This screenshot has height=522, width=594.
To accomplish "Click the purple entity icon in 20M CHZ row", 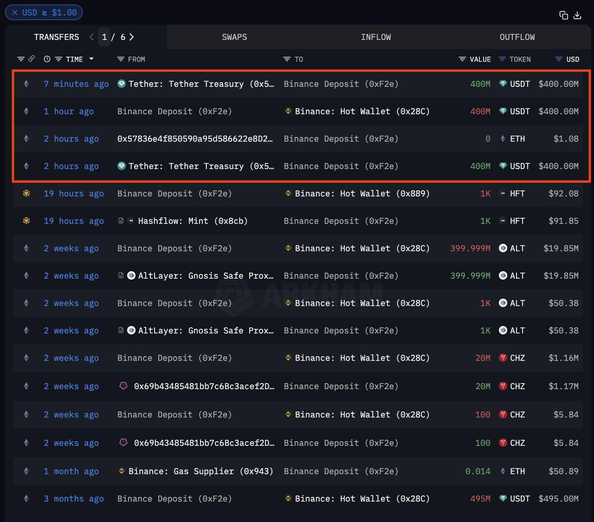I will pos(123,386).
